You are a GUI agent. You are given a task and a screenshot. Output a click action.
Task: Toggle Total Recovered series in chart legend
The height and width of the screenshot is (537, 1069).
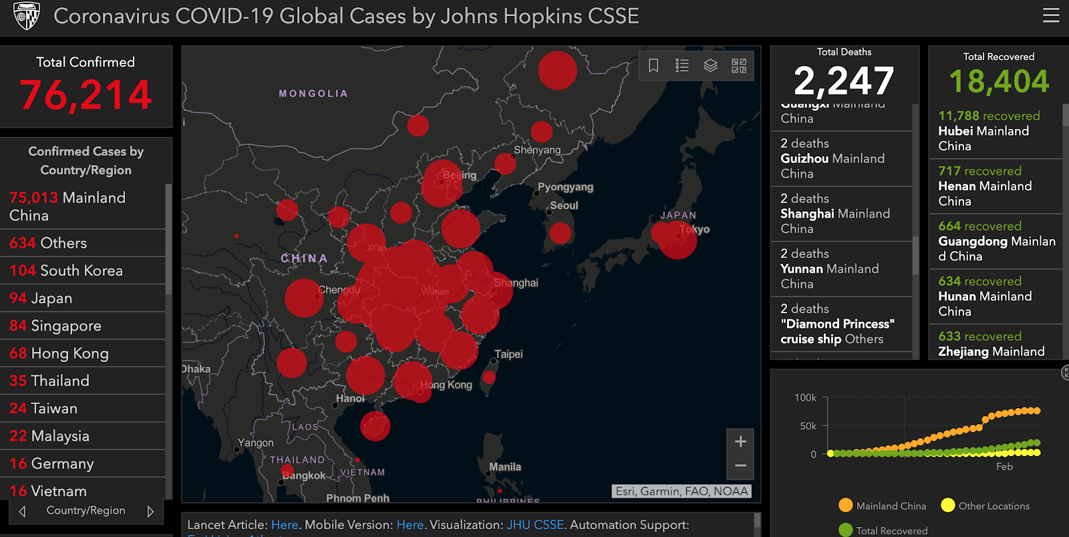click(x=883, y=530)
